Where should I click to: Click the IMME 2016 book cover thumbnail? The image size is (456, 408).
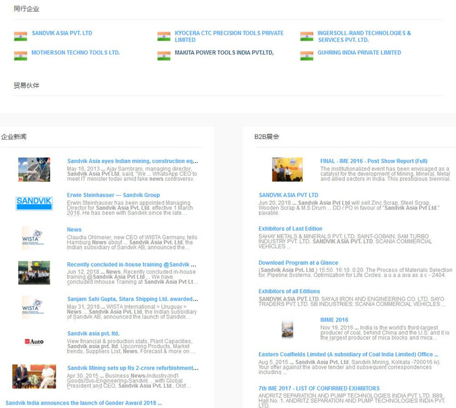point(287,329)
